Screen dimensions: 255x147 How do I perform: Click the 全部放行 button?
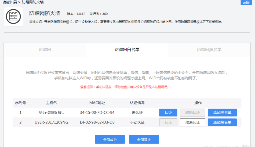point(110,140)
